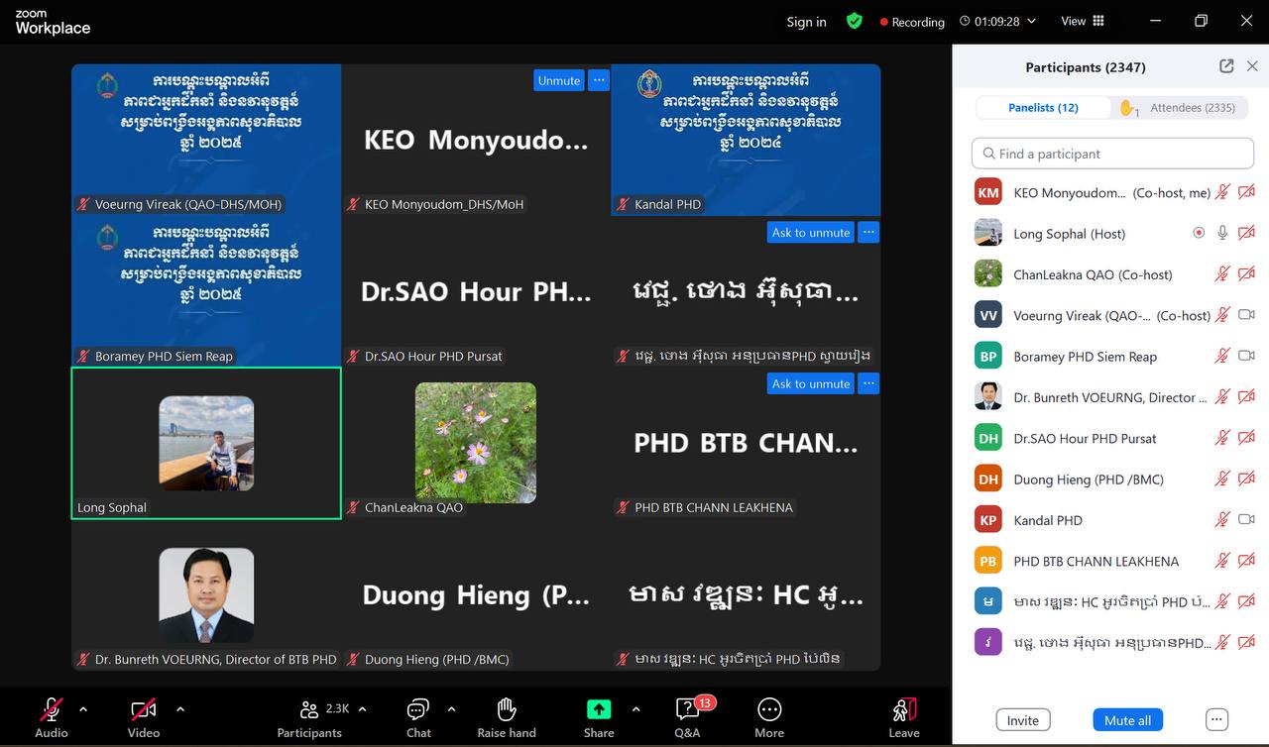Click the Zoom Workplace logo
1269x747 pixels.
coord(53,22)
